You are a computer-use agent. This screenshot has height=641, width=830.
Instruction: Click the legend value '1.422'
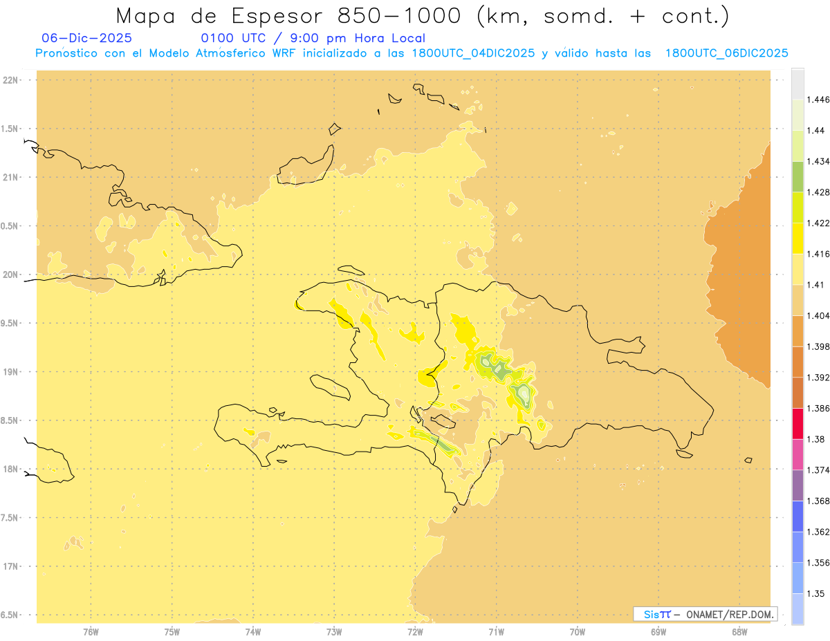tap(818, 223)
